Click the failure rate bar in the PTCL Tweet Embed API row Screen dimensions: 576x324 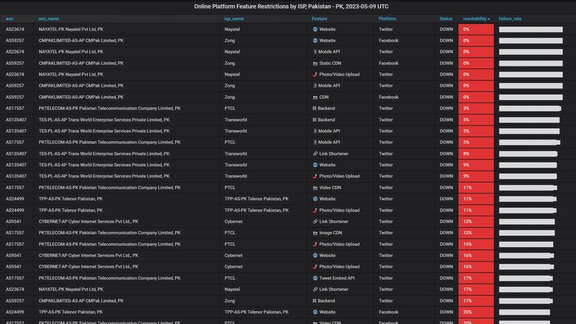[x=526, y=278]
